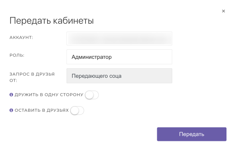Click the Передающего соца value text
The width and height of the screenshot is (236, 150).
[x=97, y=76]
